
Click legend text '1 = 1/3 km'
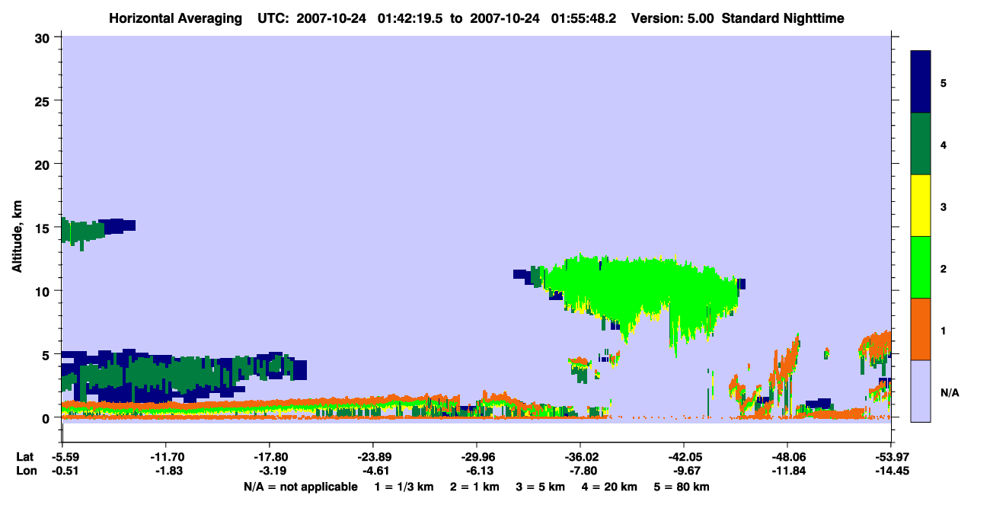(404, 487)
